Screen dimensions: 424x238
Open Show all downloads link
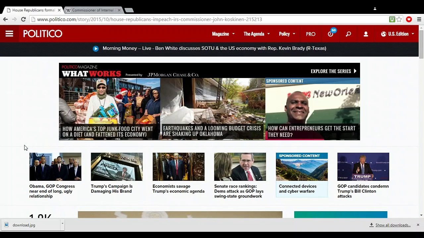pyautogui.click(x=393, y=225)
